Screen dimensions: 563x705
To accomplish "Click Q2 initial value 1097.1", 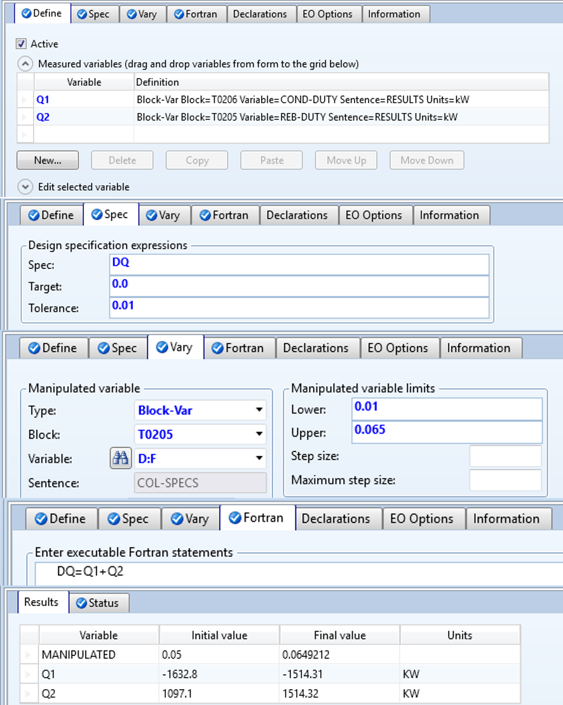I will click(219, 694).
